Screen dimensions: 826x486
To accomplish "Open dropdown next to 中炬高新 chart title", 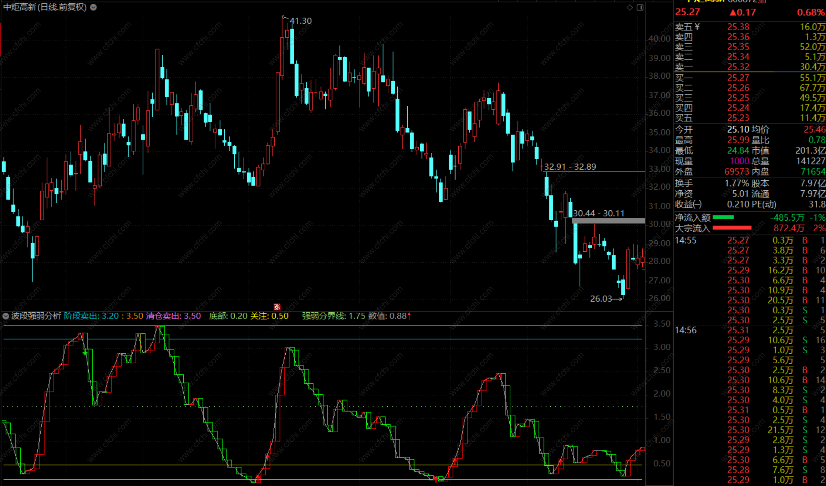I will click(94, 7).
